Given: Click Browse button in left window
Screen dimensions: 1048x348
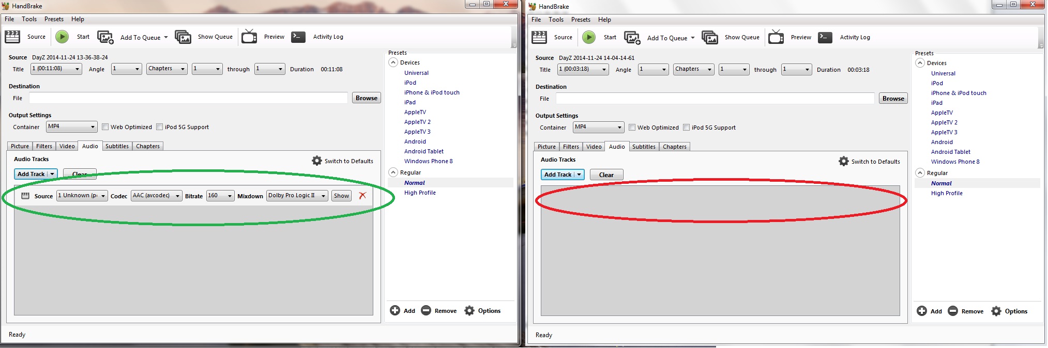Looking at the screenshot, I should pos(367,98).
